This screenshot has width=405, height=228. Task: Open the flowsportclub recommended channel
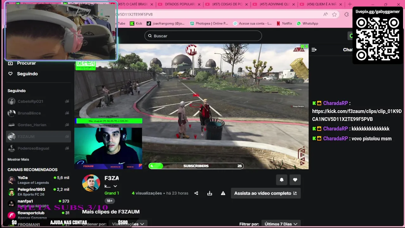click(38, 215)
